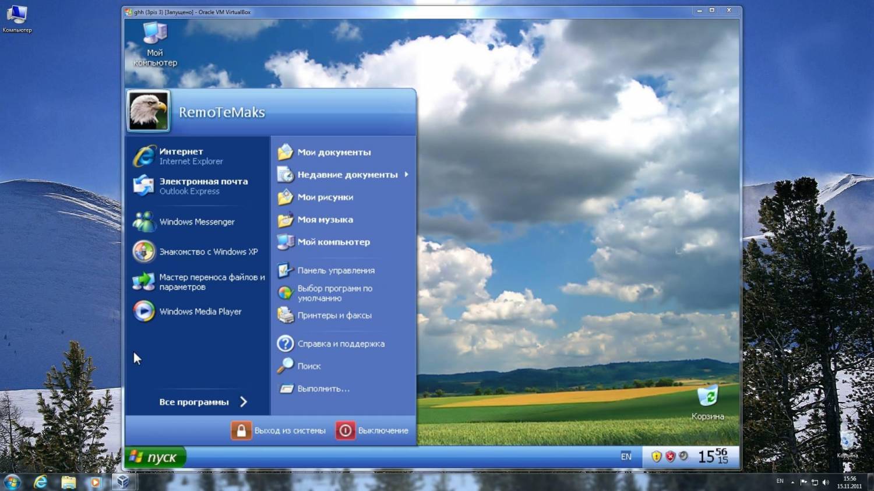Click red shield alert tray icon in XP
The width and height of the screenshot is (874, 491).
(x=670, y=457)
